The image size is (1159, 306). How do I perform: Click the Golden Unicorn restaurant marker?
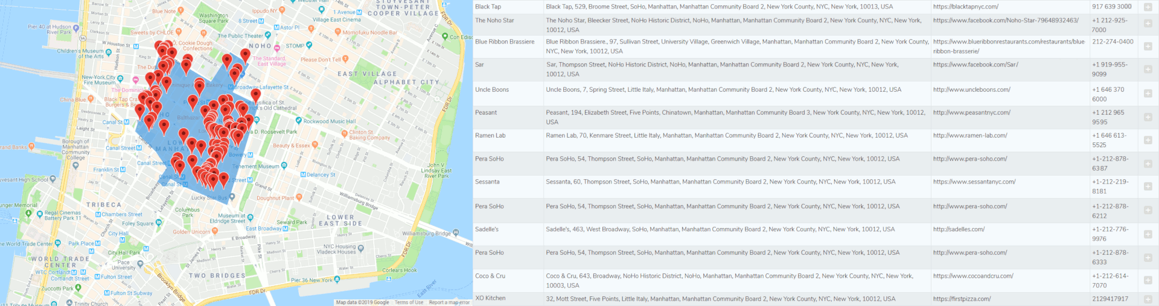[215, 231]
